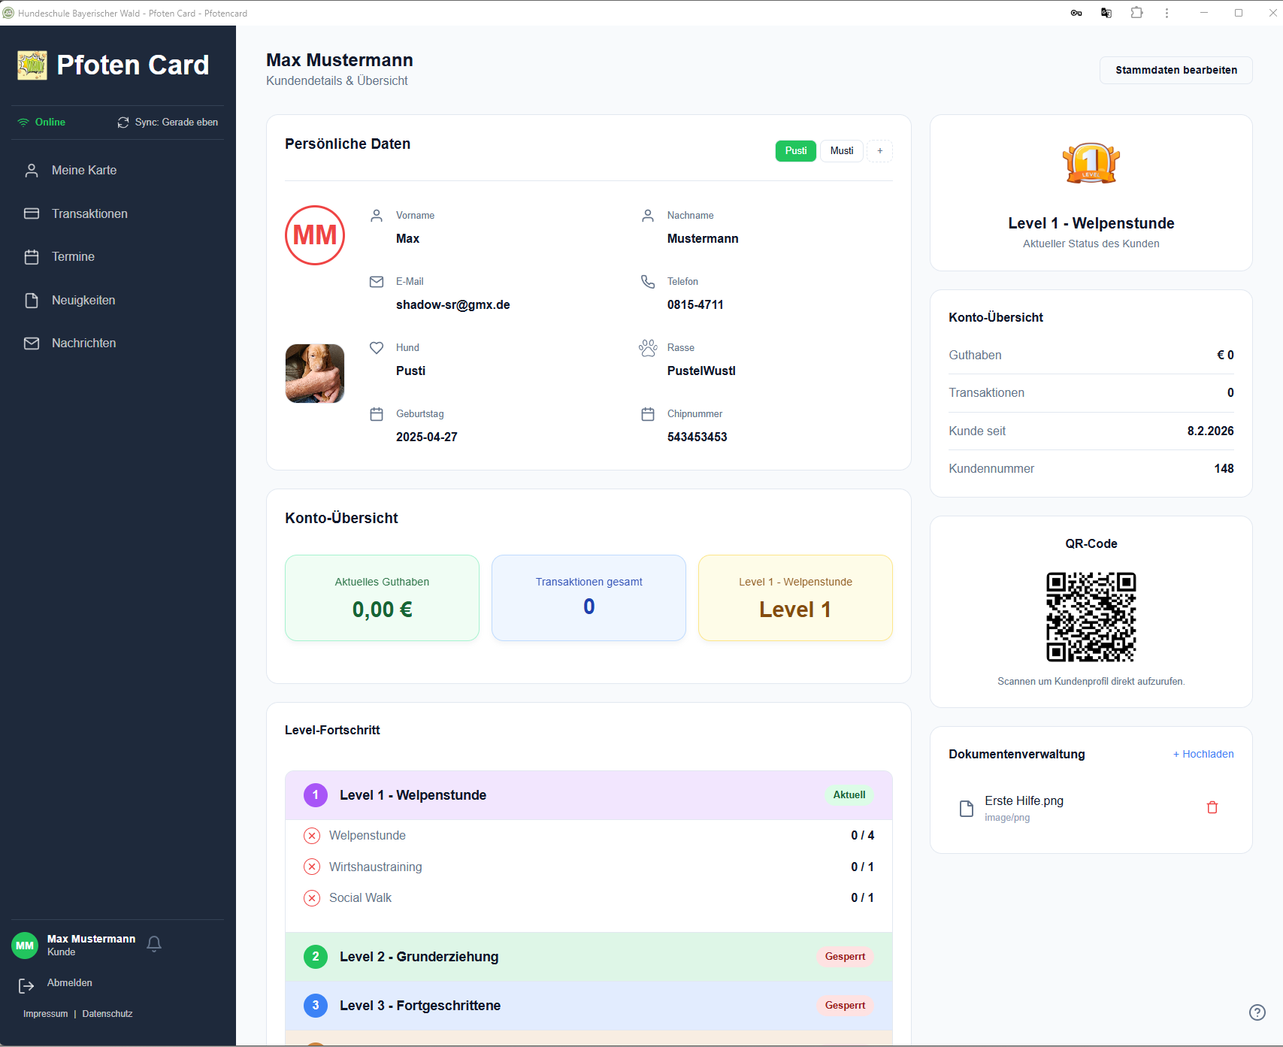Click the translate page icon

pos(1106,13)
